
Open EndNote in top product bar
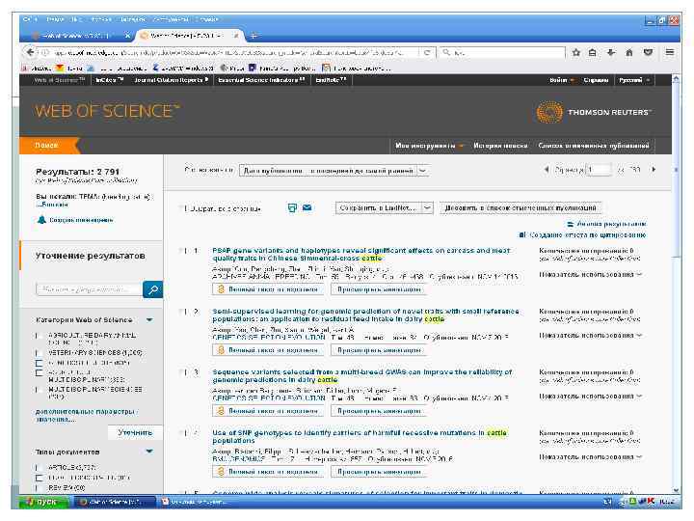(331, 80)
